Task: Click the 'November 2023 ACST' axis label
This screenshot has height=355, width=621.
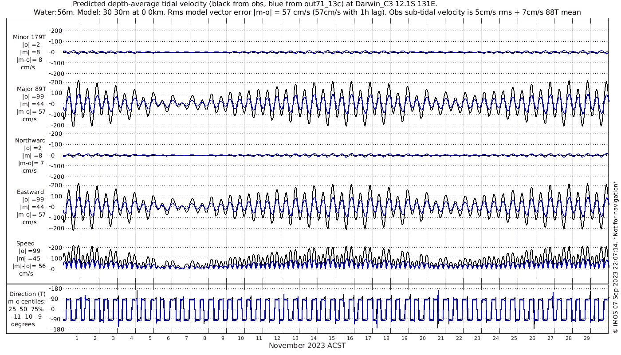Action: point(307,345)
